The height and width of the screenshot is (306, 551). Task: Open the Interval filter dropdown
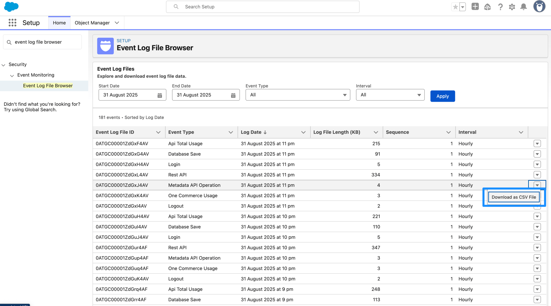(418, 95)
